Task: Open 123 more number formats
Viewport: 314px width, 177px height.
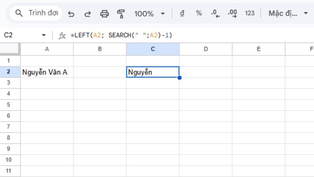Action: tap(249, 13)
